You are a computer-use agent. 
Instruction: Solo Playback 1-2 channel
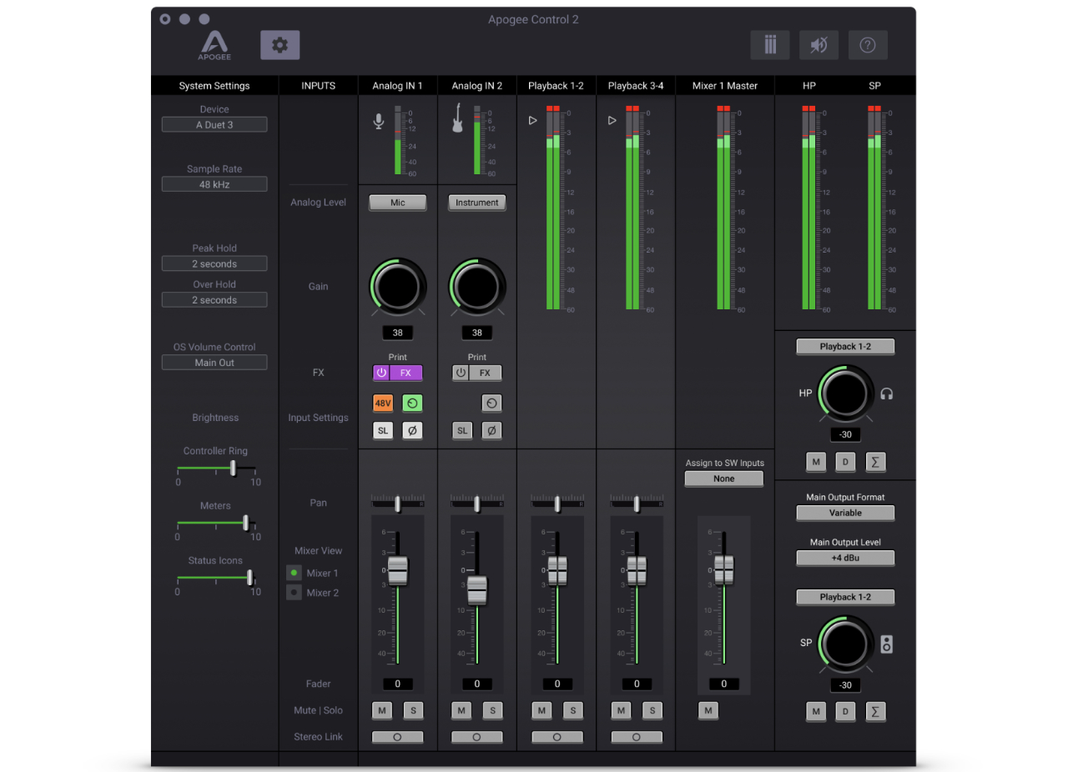pos(572,710)
